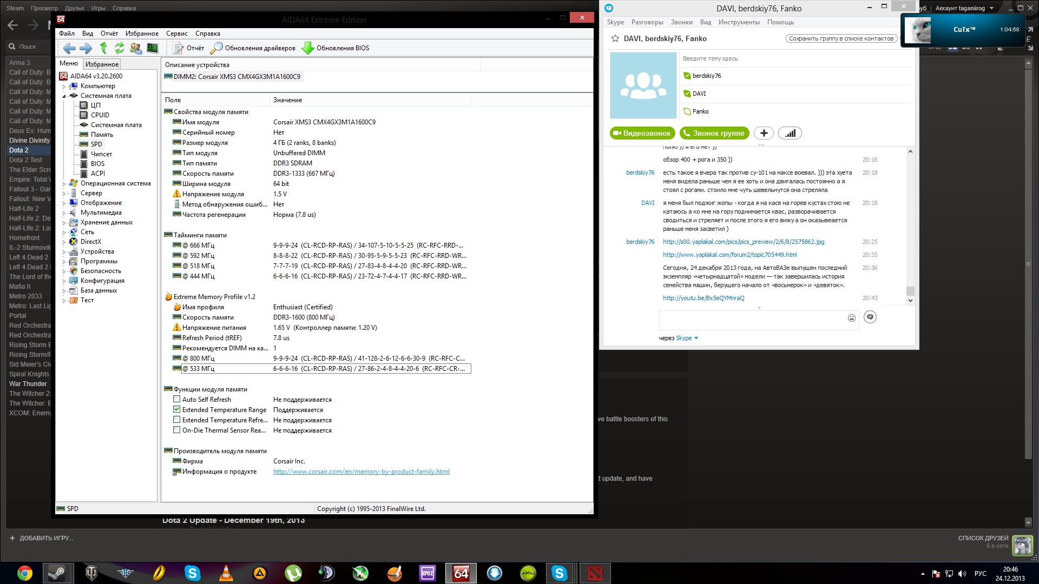1039x584 pixels.
Task: Add participant with Skype plus button
Action: pyautogui.click(x=764, y=134)
